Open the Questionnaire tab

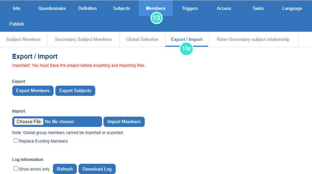coord(52,8)
